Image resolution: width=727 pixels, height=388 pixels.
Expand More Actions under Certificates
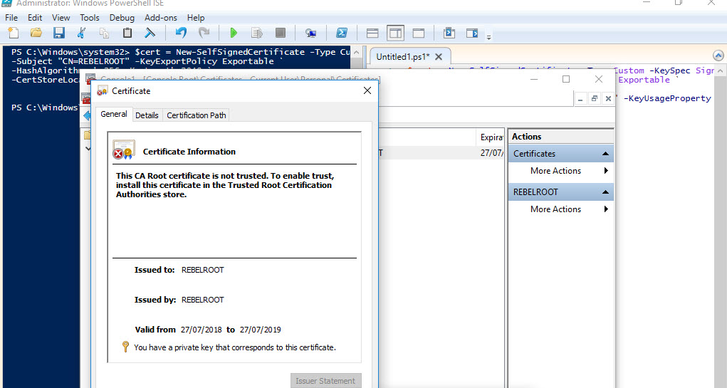[561, 171]
